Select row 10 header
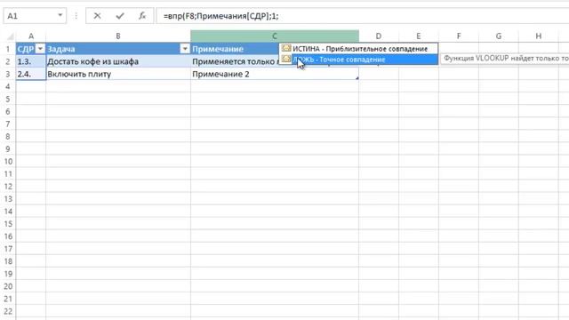 pos(8,162)
